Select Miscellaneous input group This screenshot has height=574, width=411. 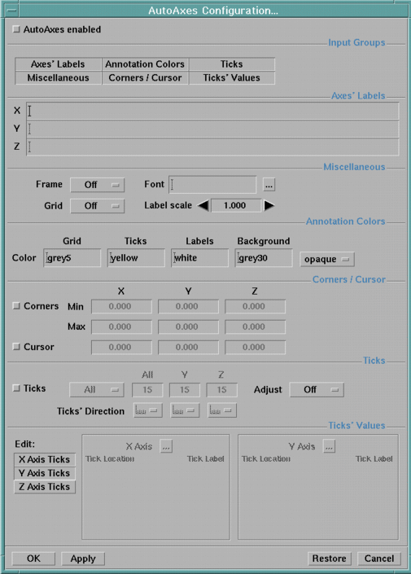pos(59,77)
